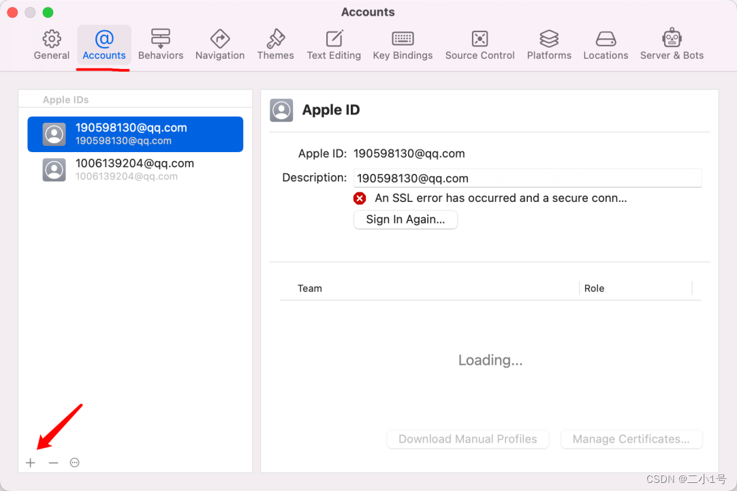
Task: Click the red SSL error icon
Action: tap(360, 198)
